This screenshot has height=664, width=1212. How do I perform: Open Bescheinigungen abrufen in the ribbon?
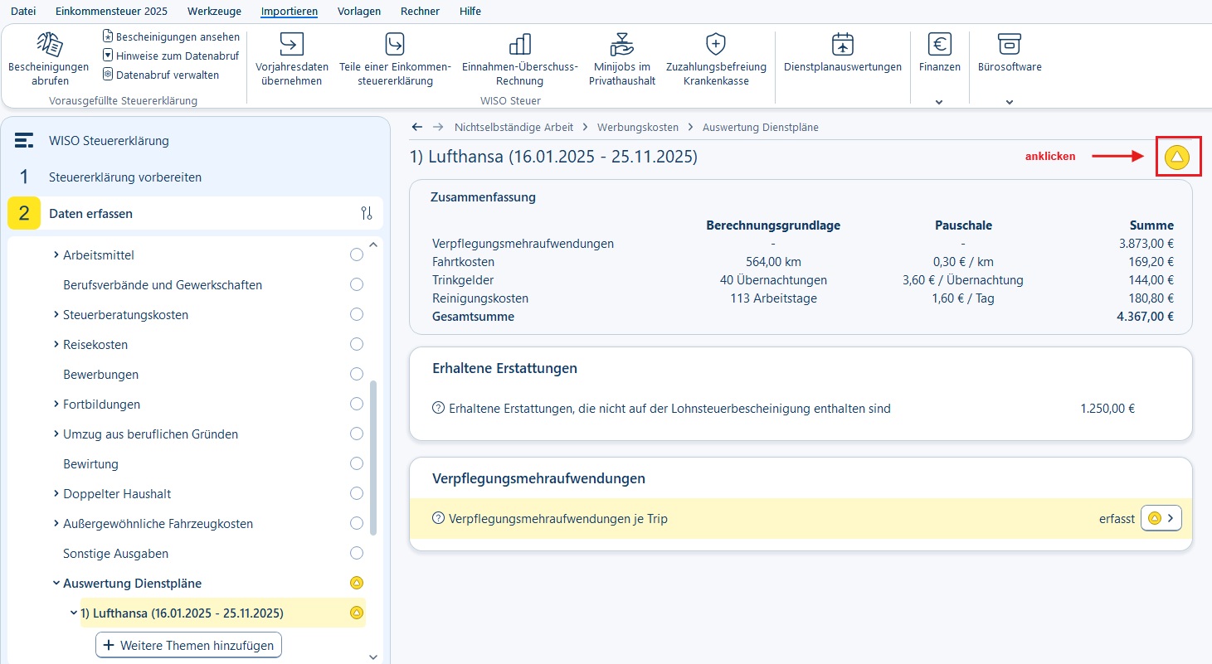[x=48, y=60]
